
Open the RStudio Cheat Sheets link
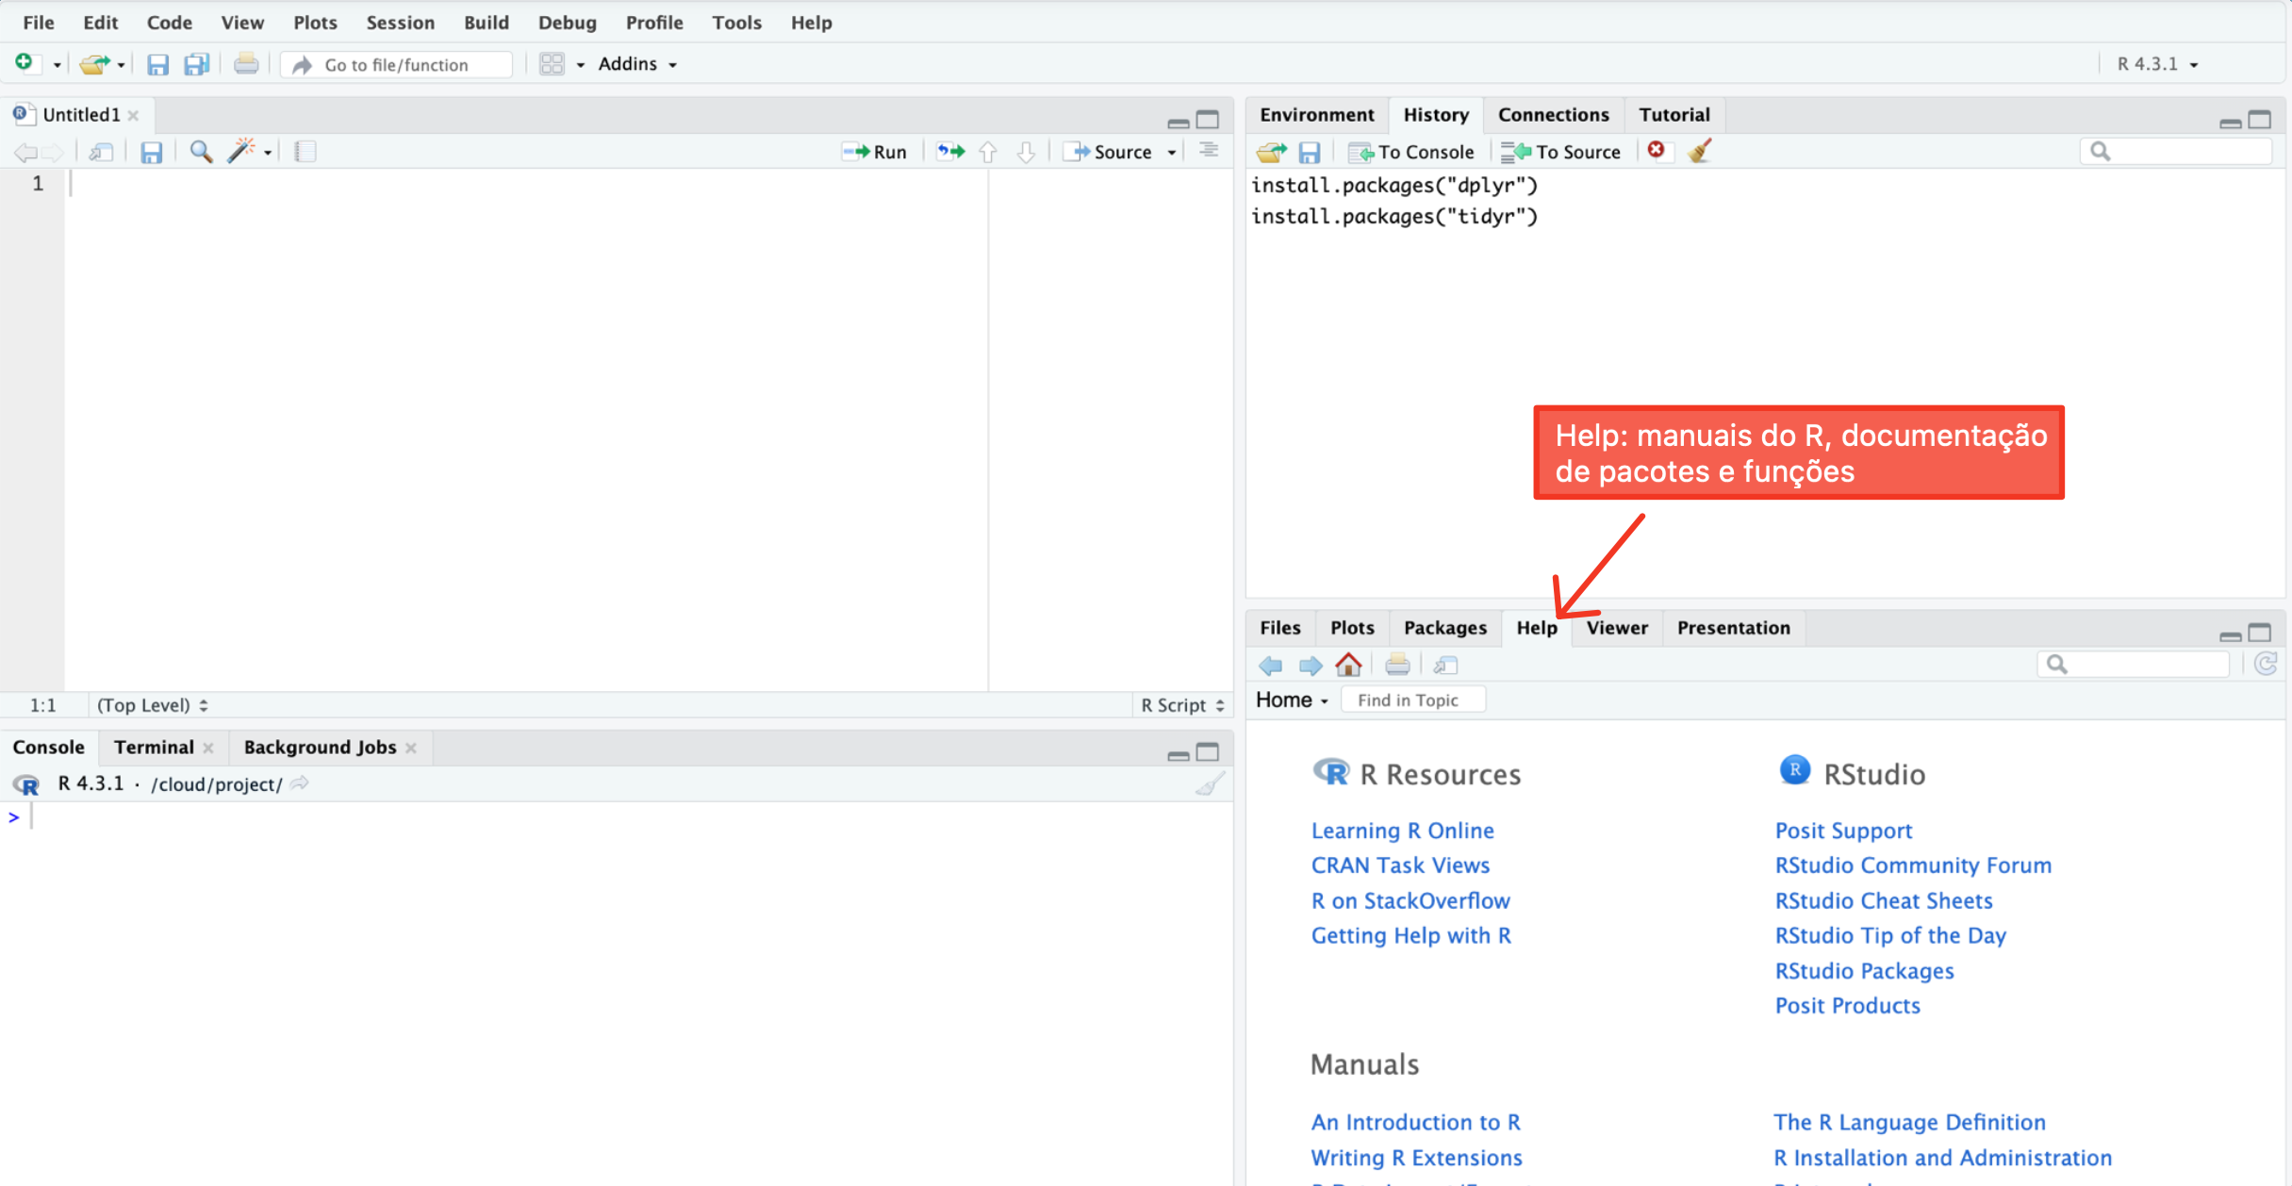tap(1883, 900)
